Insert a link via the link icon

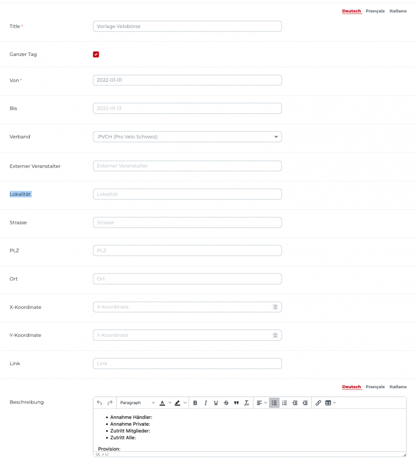(x=318, y=403)
